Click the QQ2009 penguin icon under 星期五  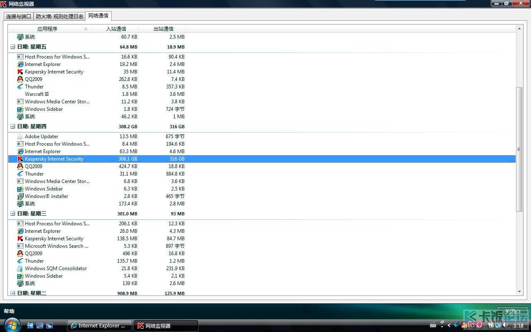point(20,79)
